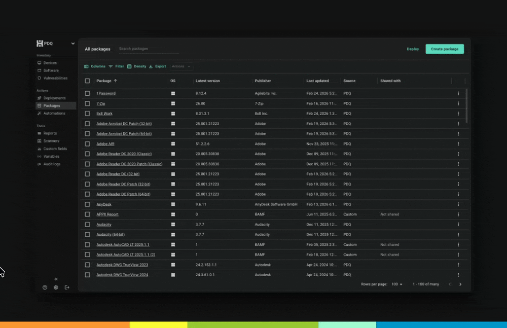Screen dimensions: 507x328
Task: Expand the PDQ workspace chevron
Action: click(x=73, y=43)
